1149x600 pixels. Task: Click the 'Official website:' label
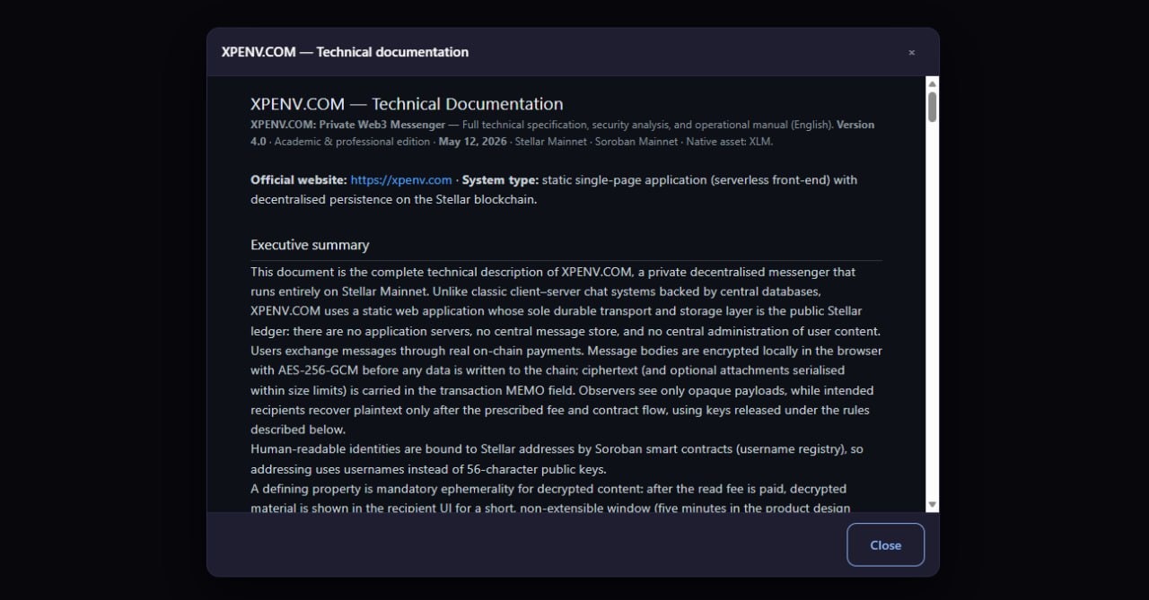point(299,180)
